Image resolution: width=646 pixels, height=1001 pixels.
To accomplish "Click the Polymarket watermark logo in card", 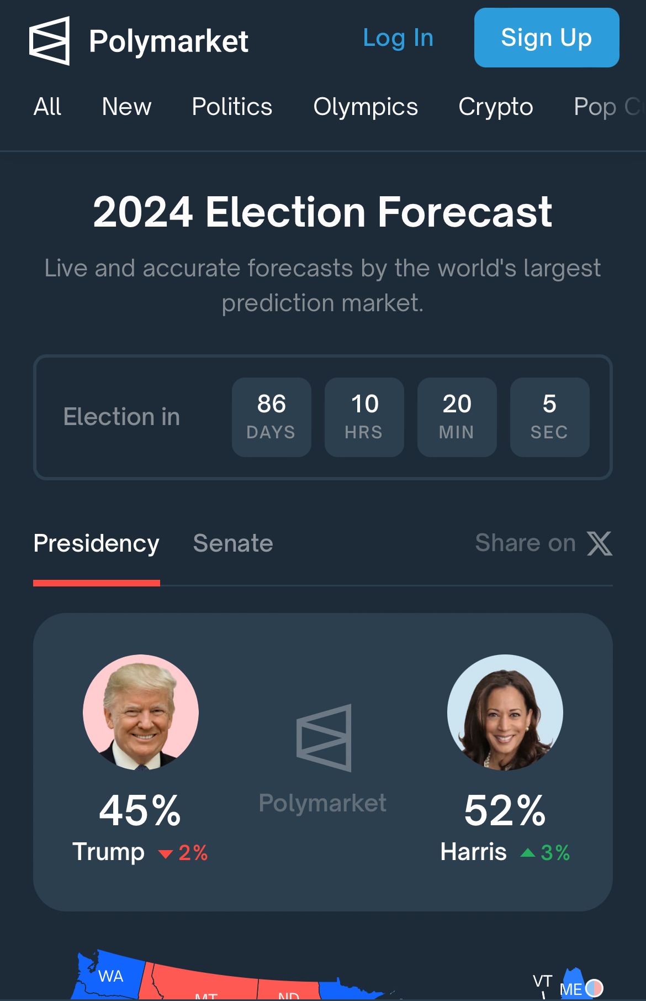I will pos(324,738).
